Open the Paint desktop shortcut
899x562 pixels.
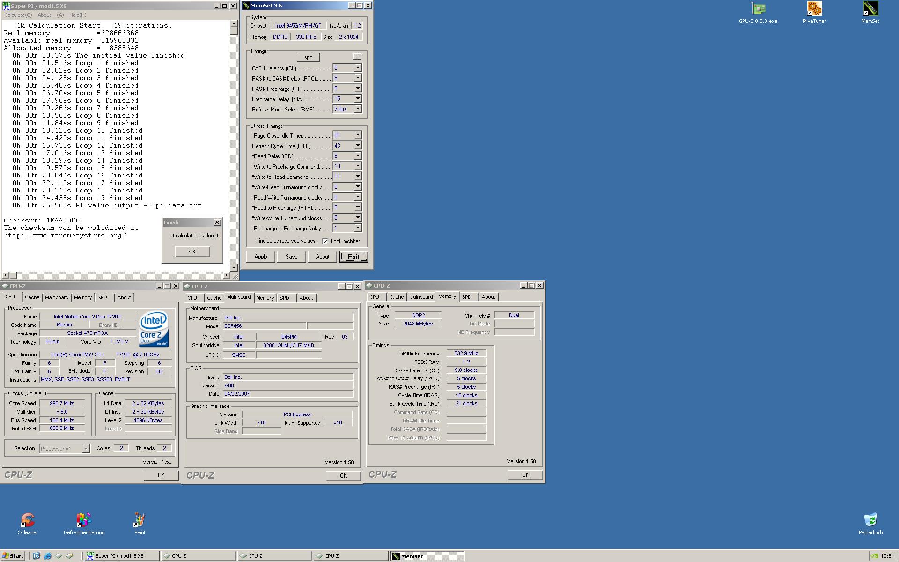tap(140, 524)
